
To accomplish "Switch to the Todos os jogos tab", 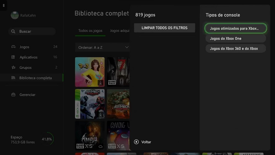I will click(90, 31).
